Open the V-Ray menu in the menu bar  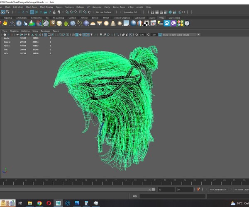tap(131, 7)
